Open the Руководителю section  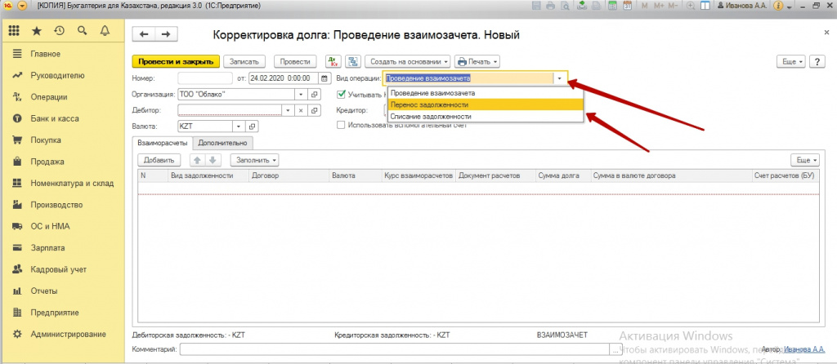pos(57,76)
